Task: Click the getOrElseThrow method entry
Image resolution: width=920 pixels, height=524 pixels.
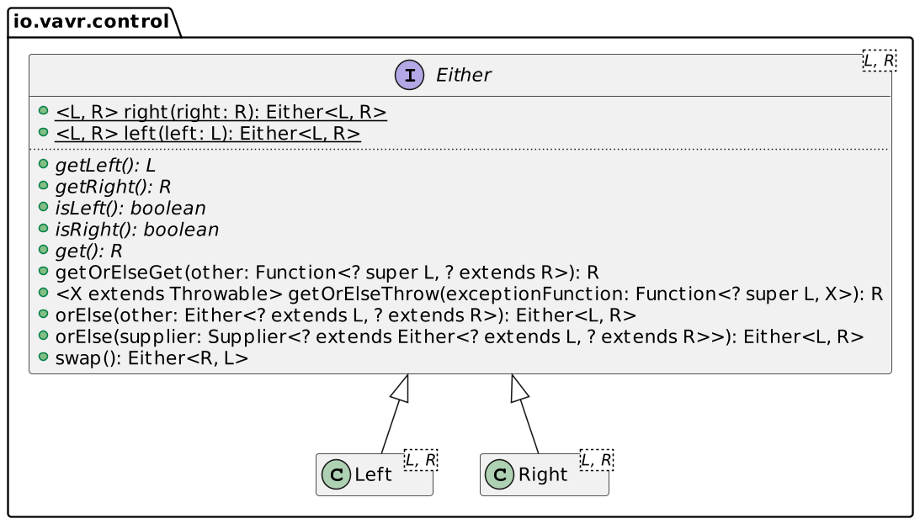Action: click(x=468, y=294)
